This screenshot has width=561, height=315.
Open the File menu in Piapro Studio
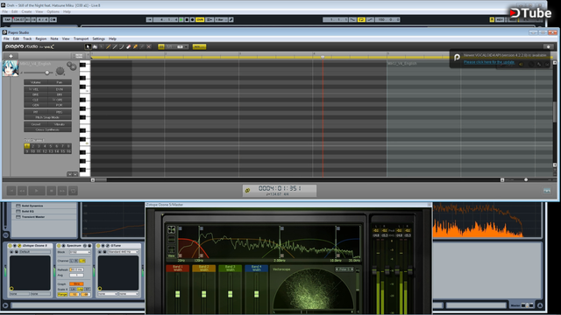[6, 38]
